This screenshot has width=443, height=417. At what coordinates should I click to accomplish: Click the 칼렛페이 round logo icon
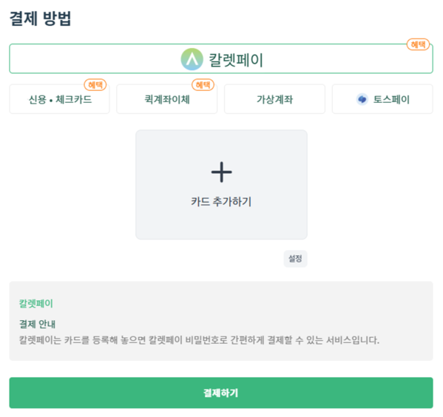tap(192, 59)
